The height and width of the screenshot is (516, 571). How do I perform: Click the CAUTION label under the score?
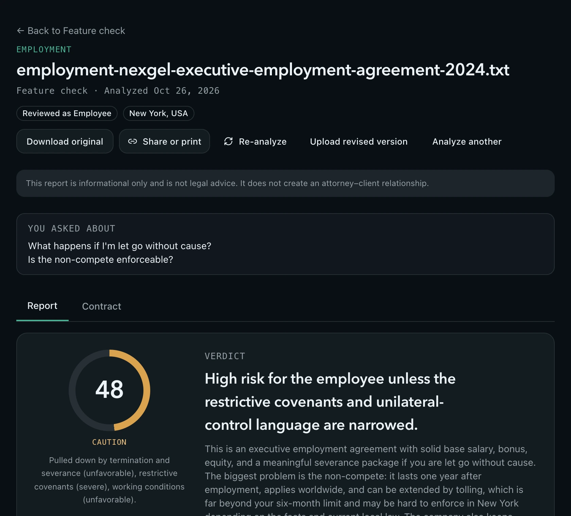point(109,442)
